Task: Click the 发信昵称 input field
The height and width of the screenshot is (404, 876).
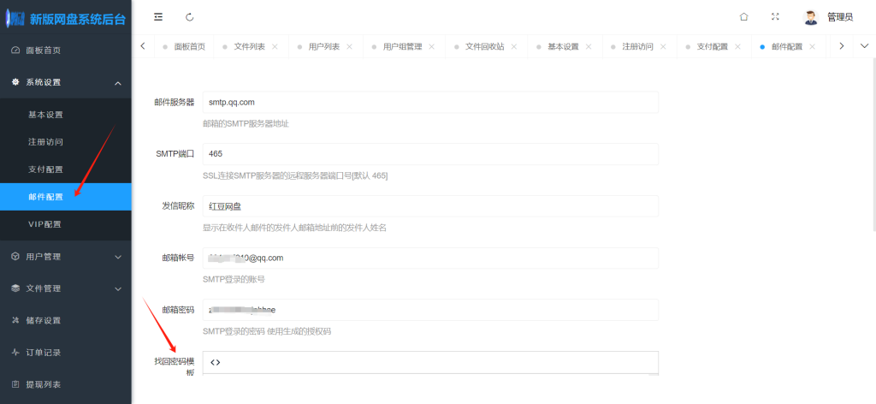Action: (430, 206)
